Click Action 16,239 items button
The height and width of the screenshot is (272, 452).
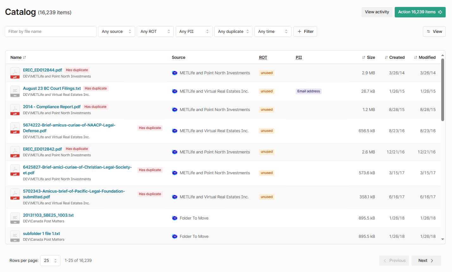420,12
